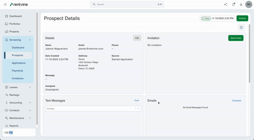Collapse the Screening menu section
Screen dimensions: 254x140
click(x=30, y=40)
